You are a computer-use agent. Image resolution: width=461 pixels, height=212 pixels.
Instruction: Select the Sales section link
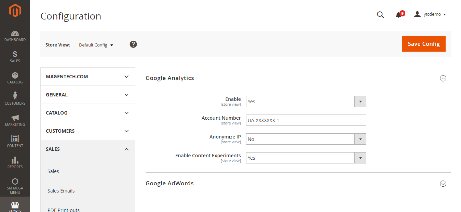[53, 171]
